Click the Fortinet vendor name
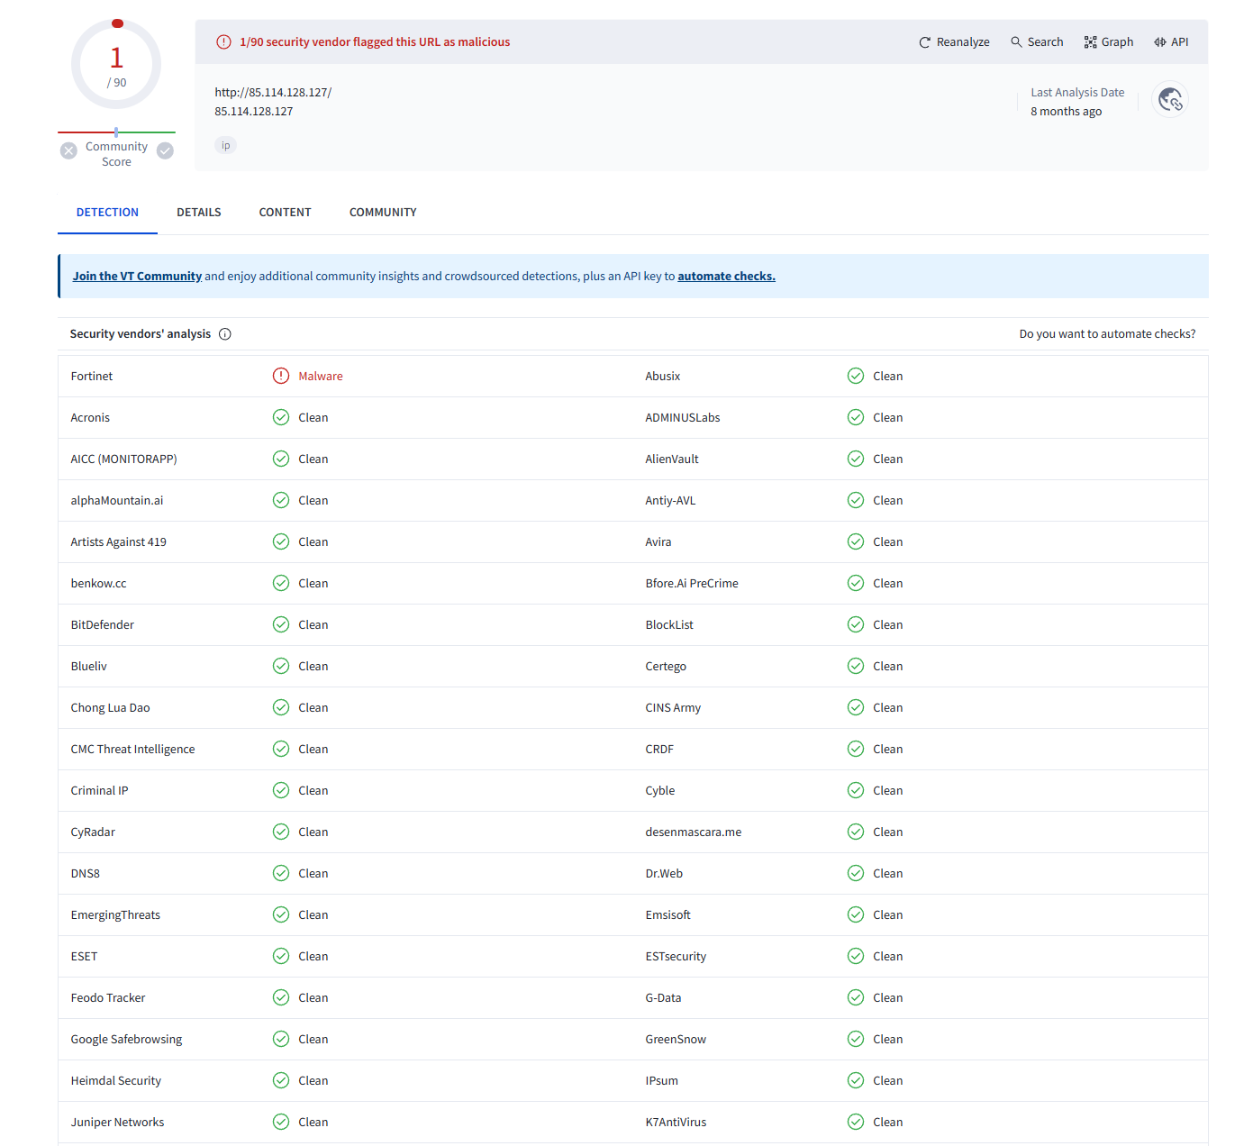Viewport: 1253px width, 1146px height. pyautogui.click(x=92, y=377)
